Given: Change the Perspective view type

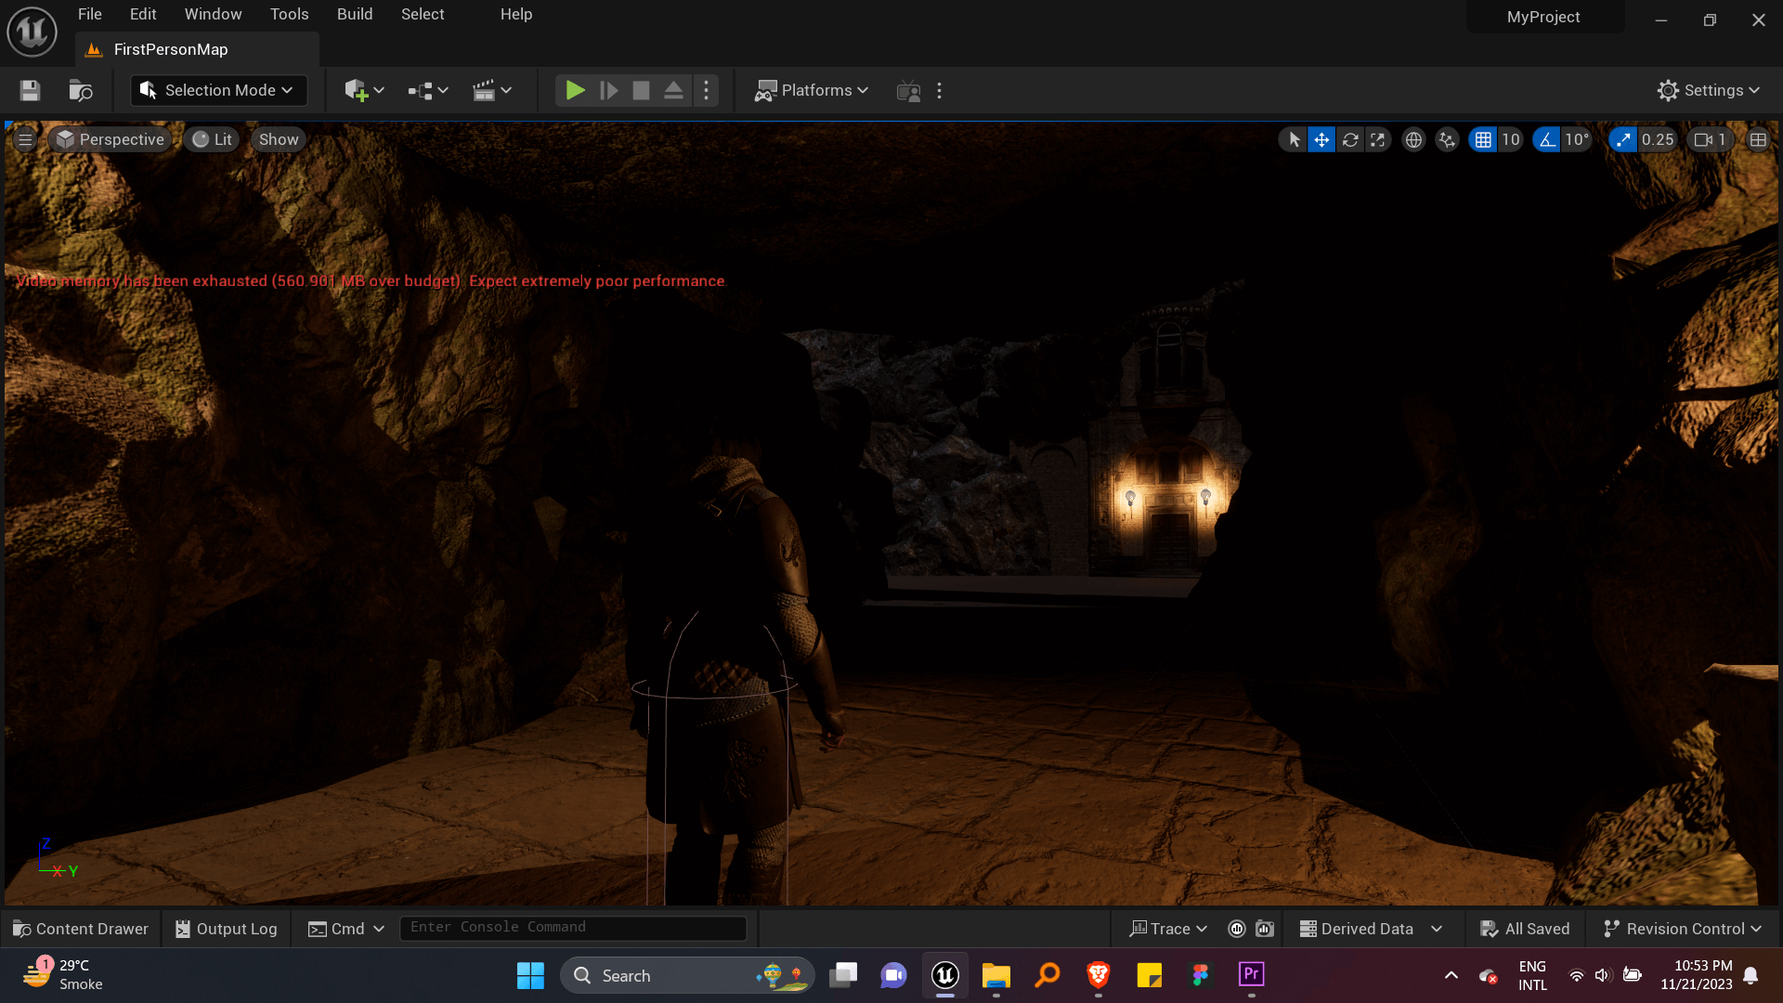Looking at the screenshot, I should pos(110,139).
